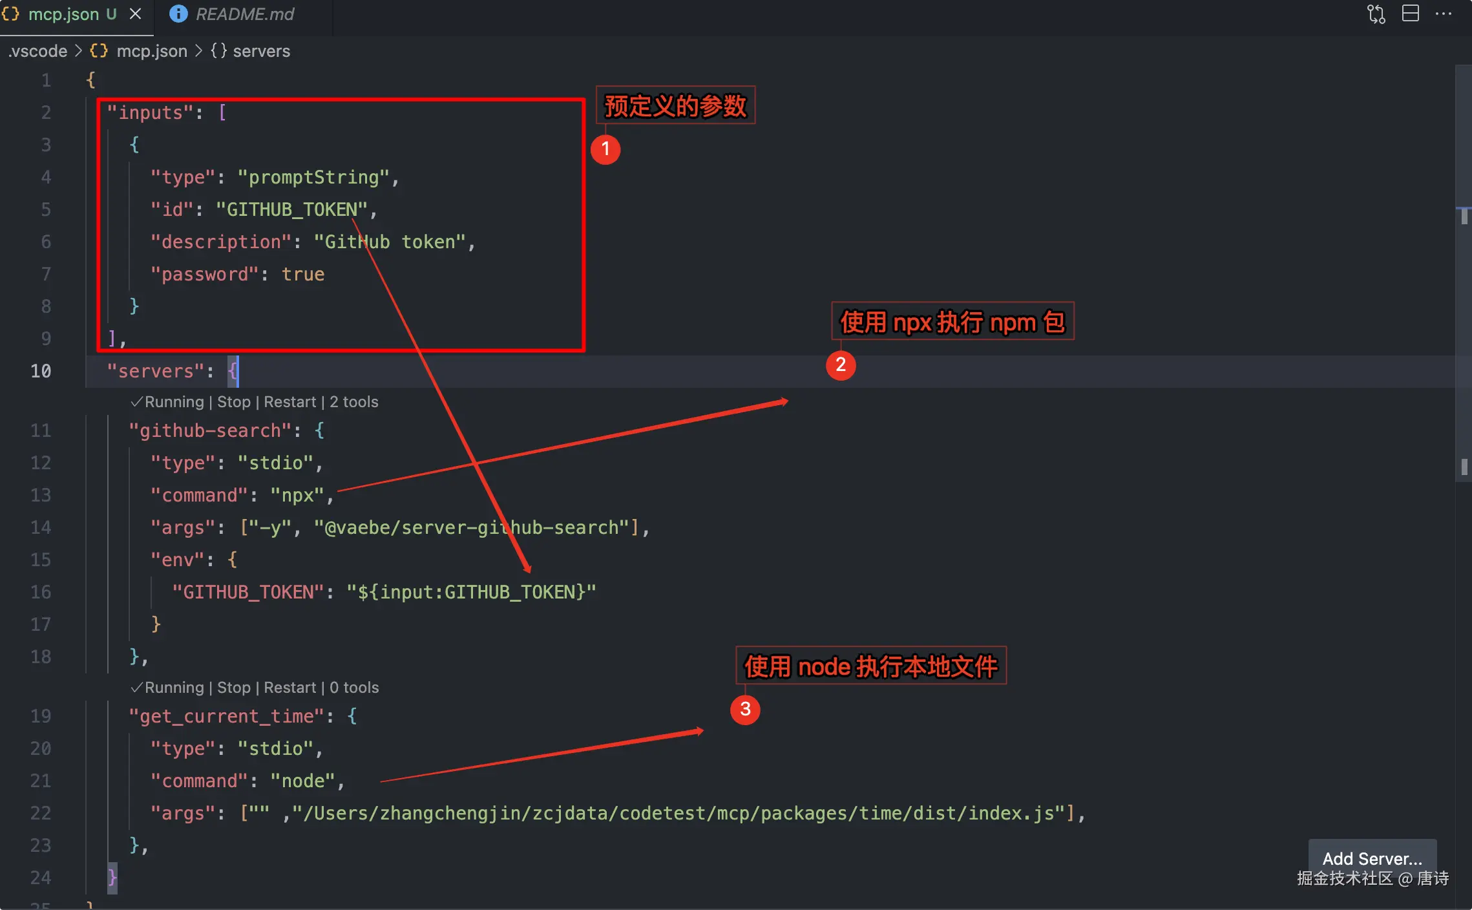Click line number 10 in the gutter
1472x910 pixels.
41,371
